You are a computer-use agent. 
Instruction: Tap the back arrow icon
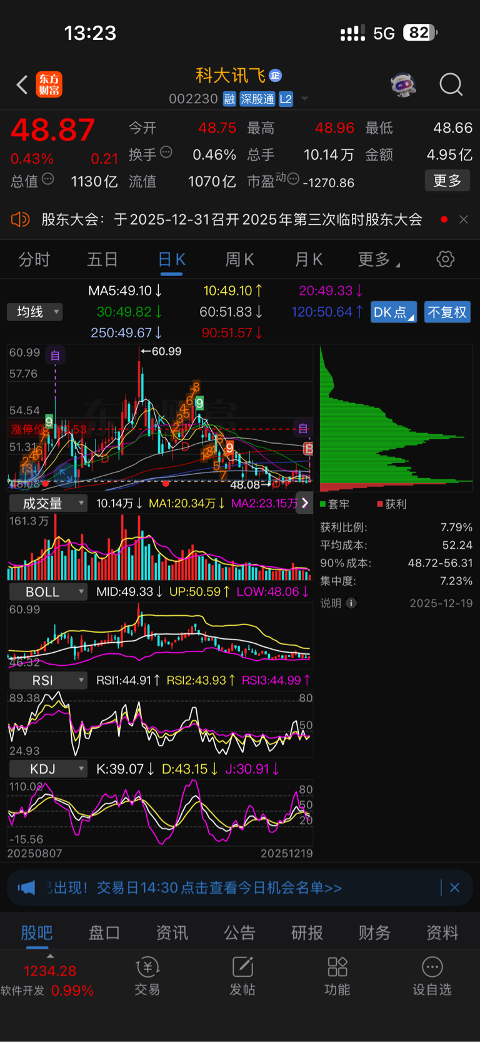(22, 84)
